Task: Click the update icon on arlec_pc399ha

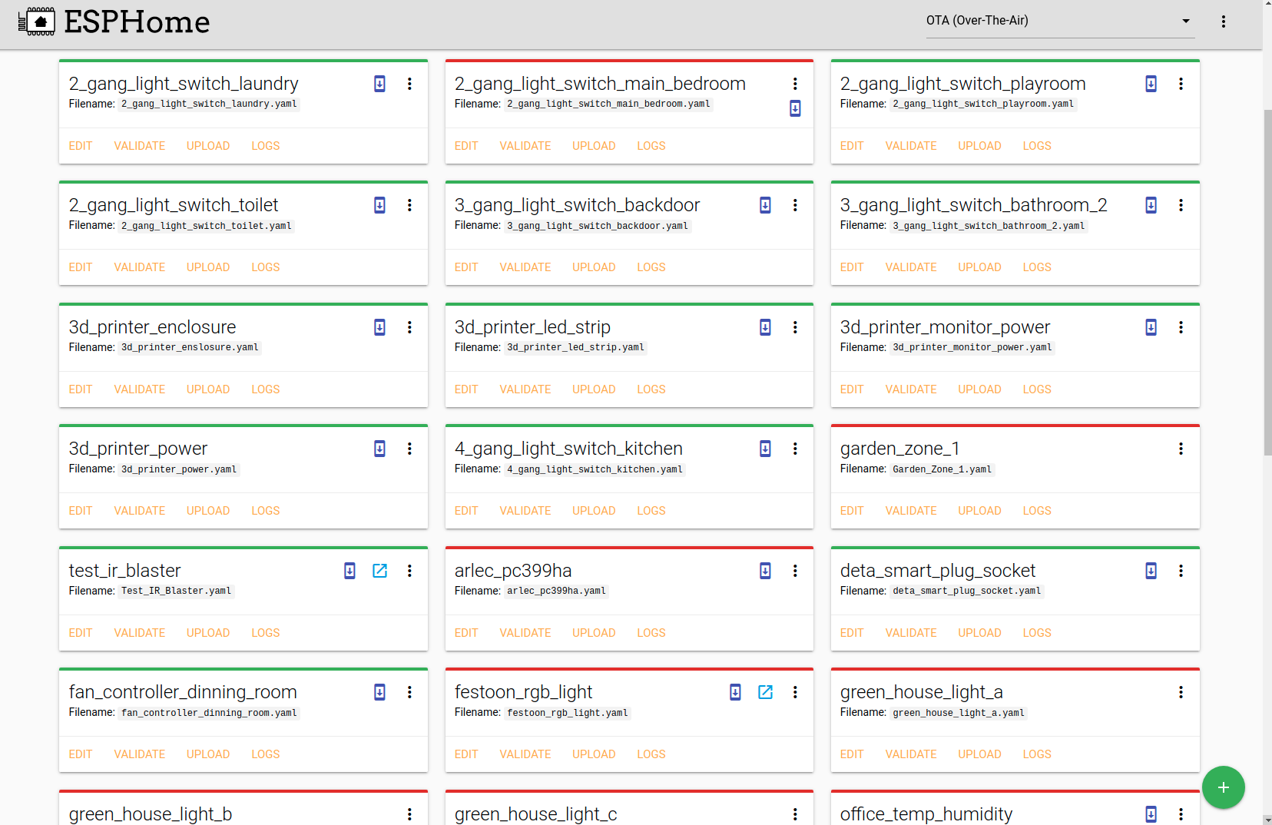Action: coord(765,571)
